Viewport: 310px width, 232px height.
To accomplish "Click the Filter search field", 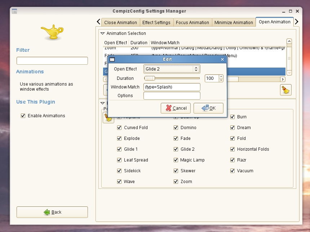I will coord(52,61).
